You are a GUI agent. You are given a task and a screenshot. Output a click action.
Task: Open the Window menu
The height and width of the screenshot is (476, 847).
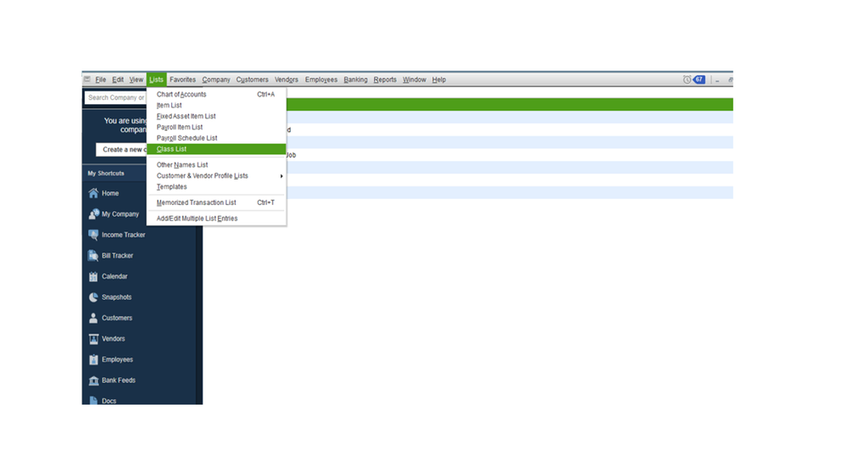tap(415, 80)
